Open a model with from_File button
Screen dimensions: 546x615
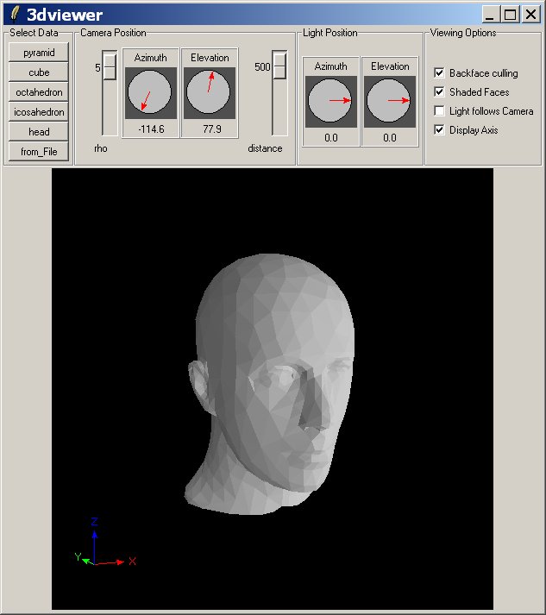coord(39,152)
